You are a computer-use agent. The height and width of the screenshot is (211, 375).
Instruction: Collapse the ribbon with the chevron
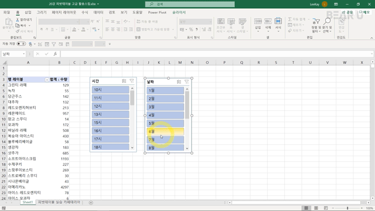(371, 38)
